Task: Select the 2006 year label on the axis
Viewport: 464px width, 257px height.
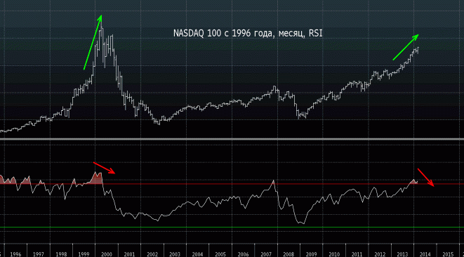Action: coord(244,254)
